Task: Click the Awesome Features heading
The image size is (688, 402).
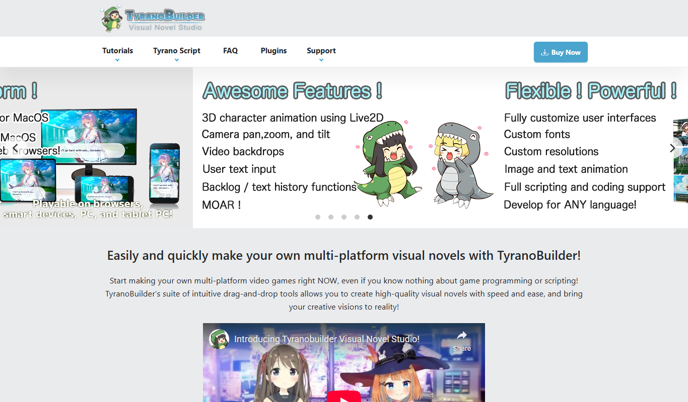Action: [x=293, y=91]
